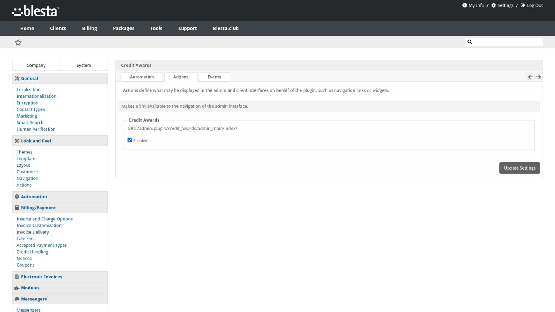This screenshot has height=312, width=555.
Task: Open the Template link
Action: (26, 159)
